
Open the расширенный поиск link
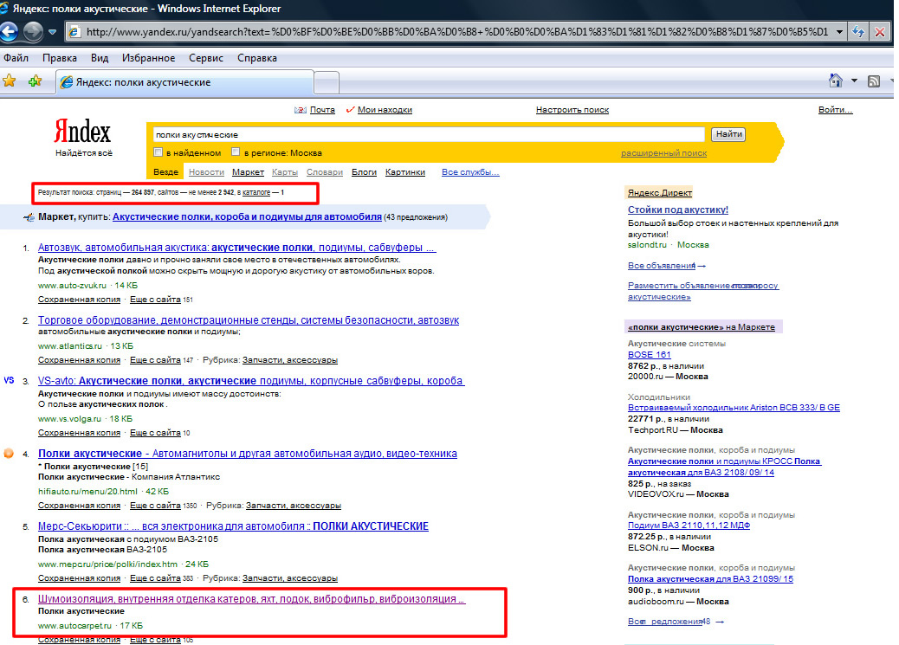coord(663,153)
